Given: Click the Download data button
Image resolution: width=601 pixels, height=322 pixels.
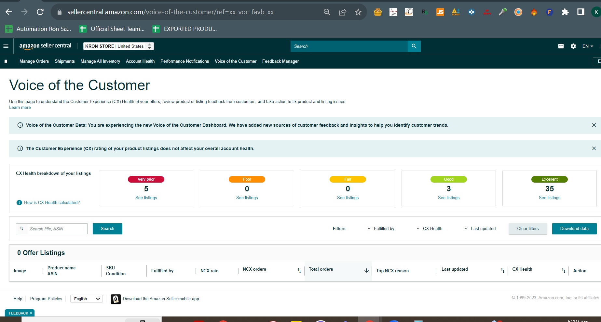Looking at the screenshot, I should pyautogui.click(x=574, y=229).
